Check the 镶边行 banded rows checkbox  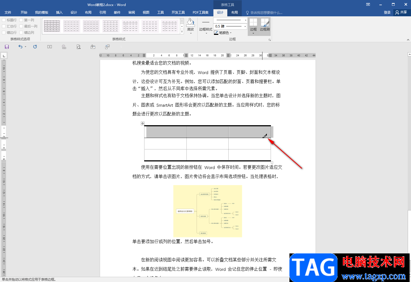[x=4, y=33]
